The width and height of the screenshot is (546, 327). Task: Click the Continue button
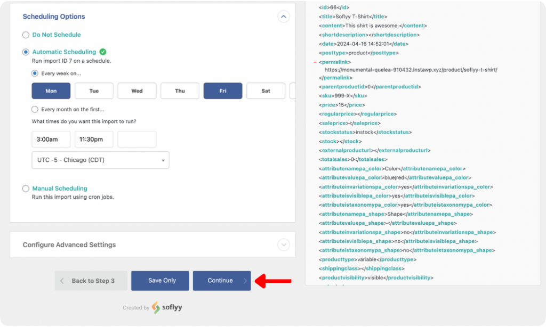[x=222, y=281]
